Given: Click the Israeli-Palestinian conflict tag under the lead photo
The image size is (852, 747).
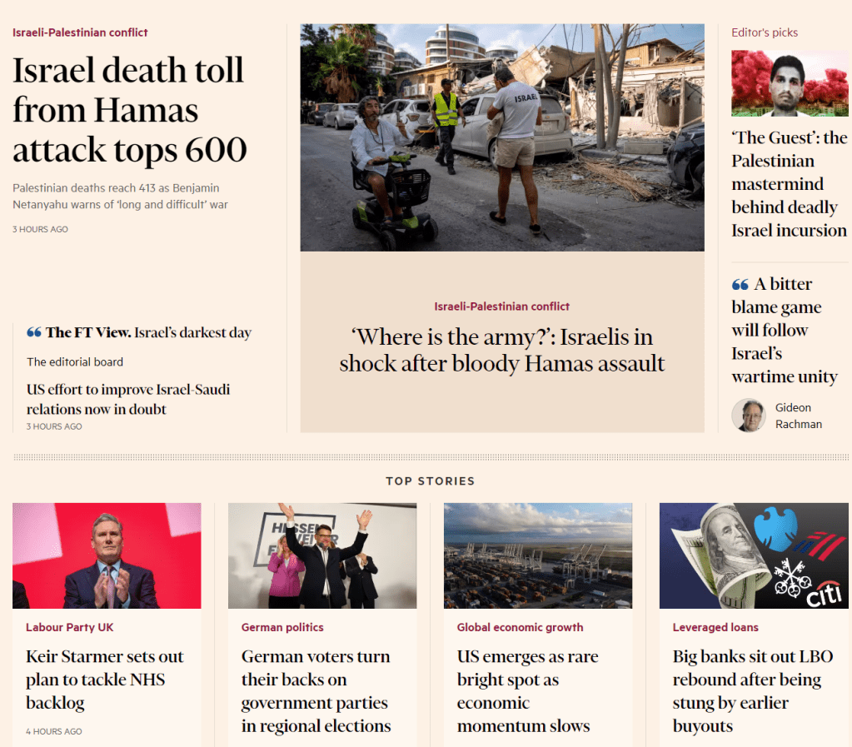Looking at the screenshot, I should [x=501, y=306].
